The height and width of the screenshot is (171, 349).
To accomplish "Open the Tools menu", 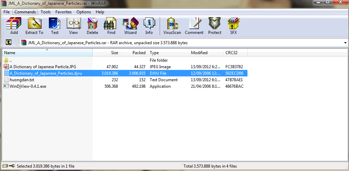I will pyautogui.click(x=46, y=12).
